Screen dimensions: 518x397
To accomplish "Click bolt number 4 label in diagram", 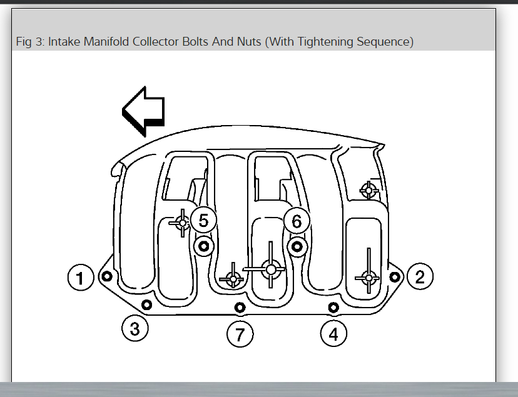I will (x=333, y=334).
